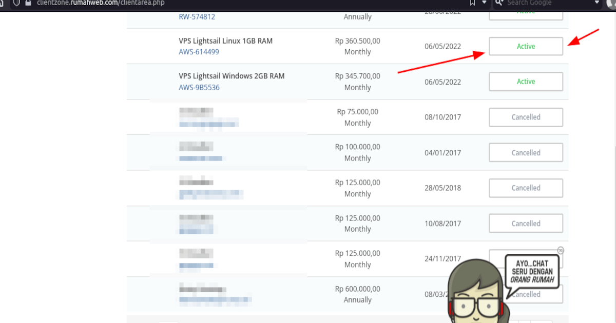Image resolution: width=616 pixels, height=323 pixels.
Task: Click the Rp 125.000,00 price in the 10/08/2017 row
Action: (358, 218)
